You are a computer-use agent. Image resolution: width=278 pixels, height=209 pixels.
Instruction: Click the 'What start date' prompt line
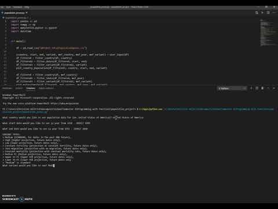tap(46, 123)
